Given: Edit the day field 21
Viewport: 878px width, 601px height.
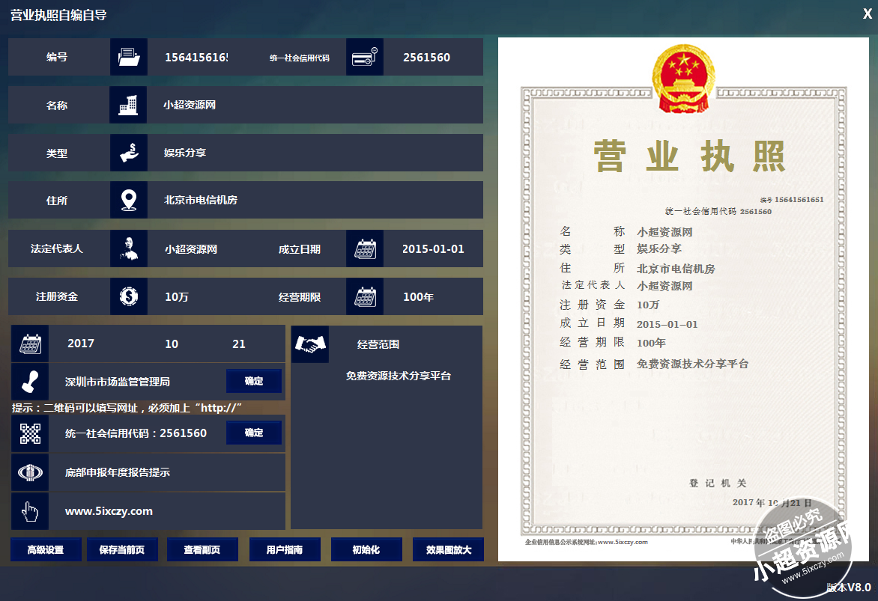Looking at the screenshot, I should point(239,344).
